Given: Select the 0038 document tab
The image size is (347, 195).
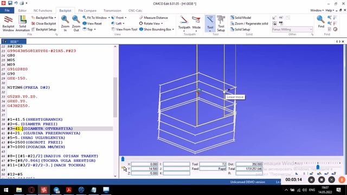Looking at the screenshot, I should 14,42.
